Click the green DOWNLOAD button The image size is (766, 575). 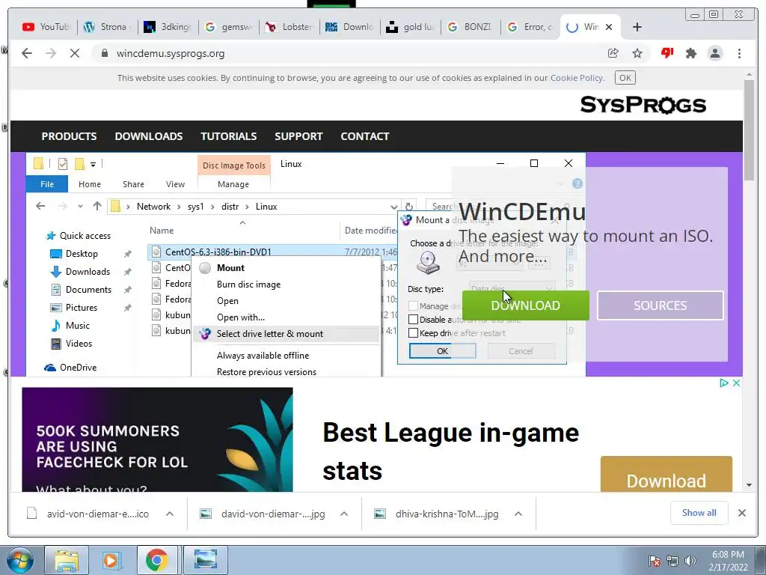tap(526, 305)
